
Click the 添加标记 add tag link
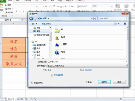point(88,70)
